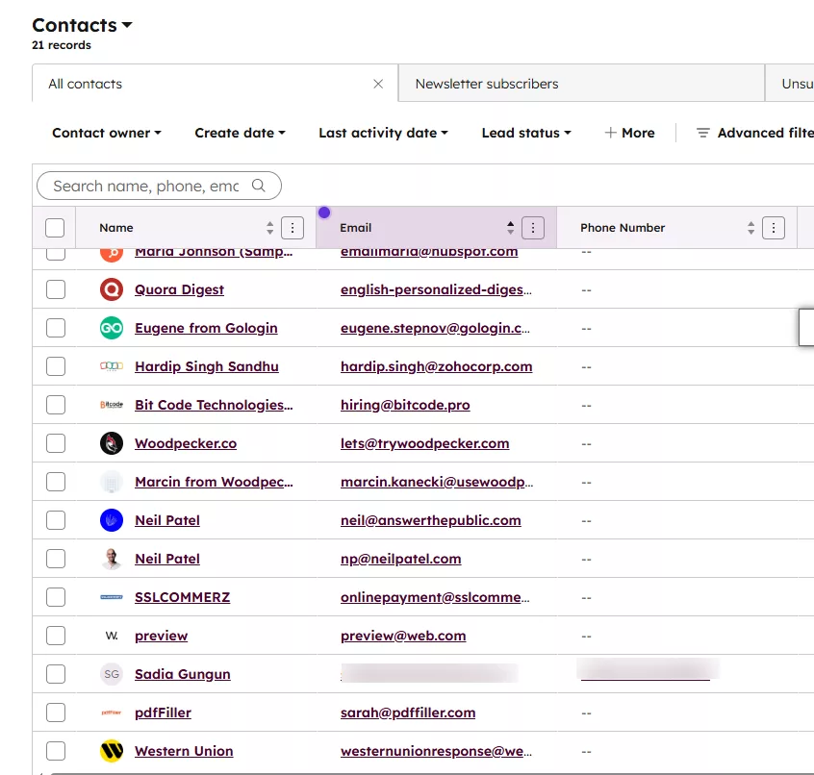Close the All contacts tab
This screenshot has height=775, width=814.
pos(378,84)
